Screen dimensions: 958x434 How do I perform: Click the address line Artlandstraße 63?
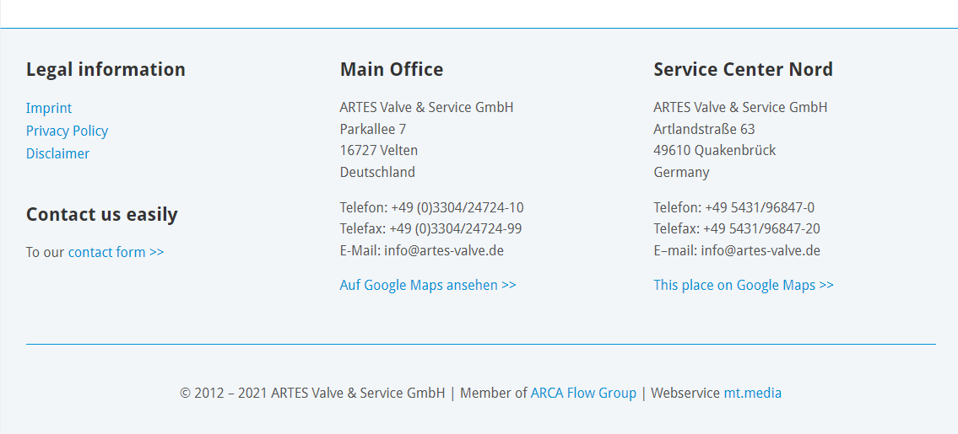point(705,130)
